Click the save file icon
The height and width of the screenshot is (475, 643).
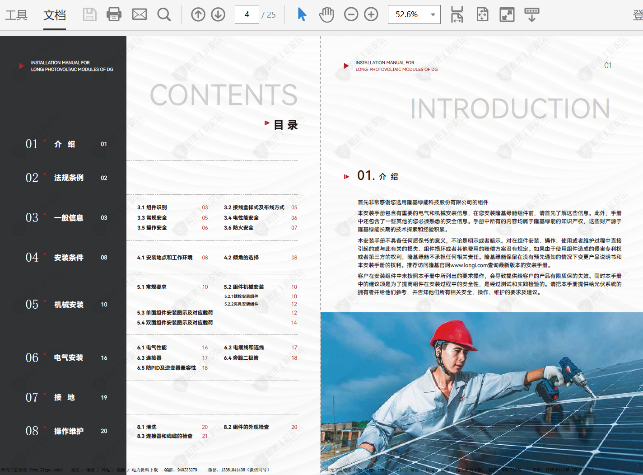(90, 14)
